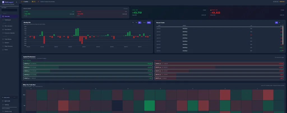Click the Statistics chart icon
This screenshot has width=287, height=113.
click(x=3, y=43)
